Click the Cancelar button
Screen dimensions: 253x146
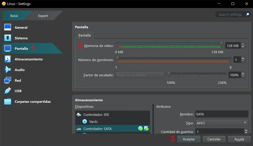click(x=214, y=139)
